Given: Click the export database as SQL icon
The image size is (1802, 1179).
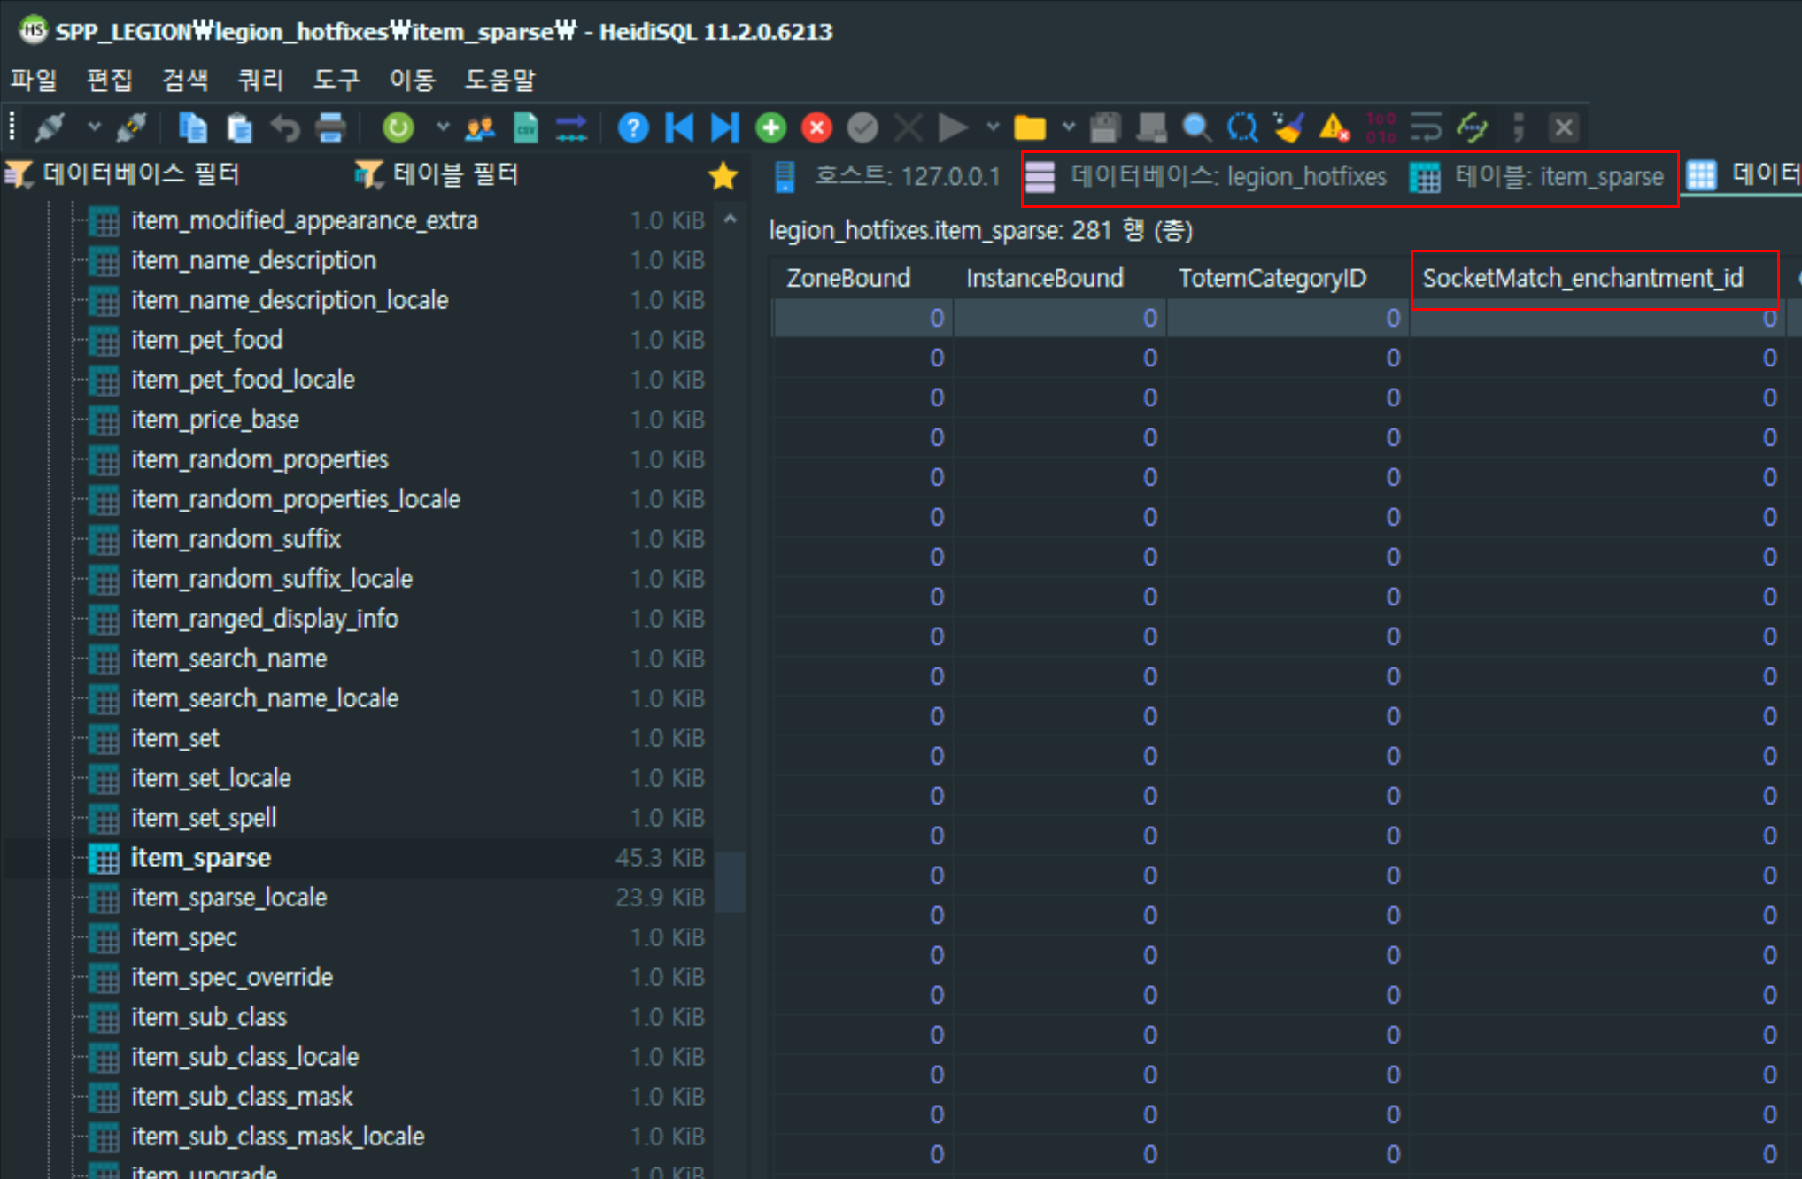Looking at the screenshot, I should click(x=571, y=127).
